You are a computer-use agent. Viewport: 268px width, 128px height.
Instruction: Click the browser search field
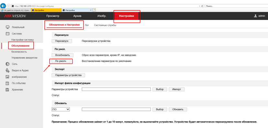(x=236, y=6)
